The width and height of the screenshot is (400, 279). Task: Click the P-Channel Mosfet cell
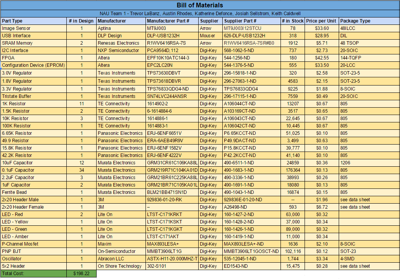[x=33, y=244]
